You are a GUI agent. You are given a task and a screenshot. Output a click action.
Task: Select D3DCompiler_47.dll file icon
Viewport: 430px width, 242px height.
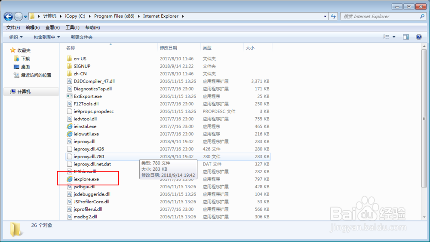pyautogui.click(x=70, y=81)
